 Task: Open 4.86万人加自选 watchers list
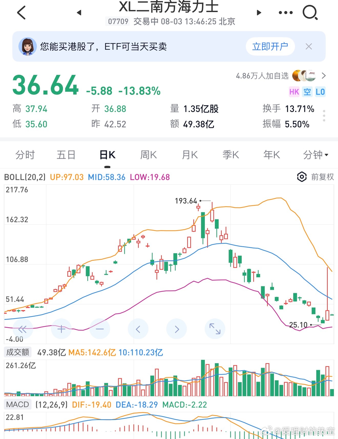[262, 76]
